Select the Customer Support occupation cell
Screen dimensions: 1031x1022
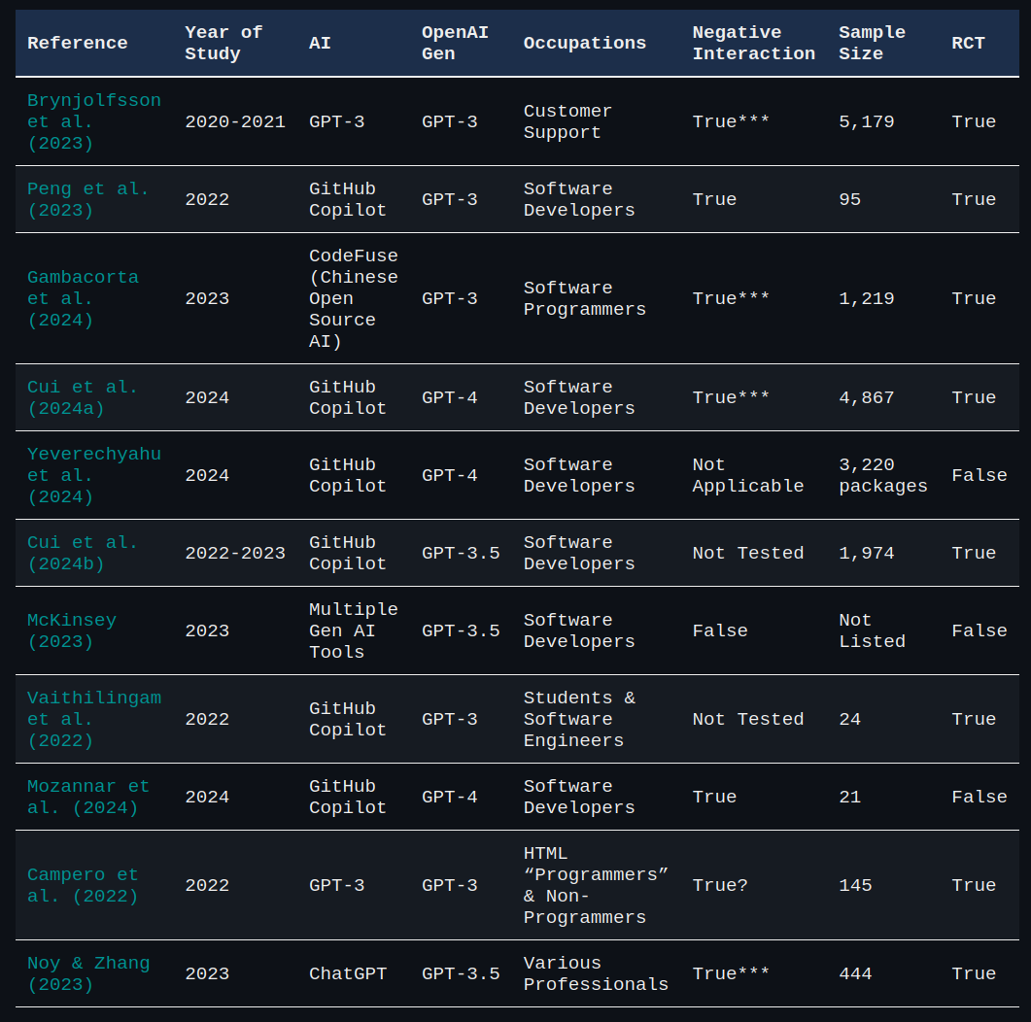567,121
